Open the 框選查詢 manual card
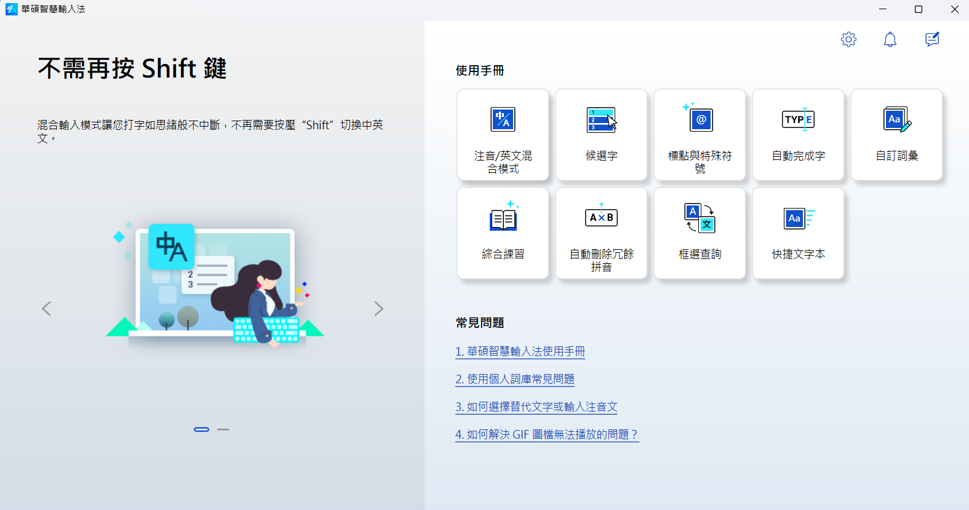The height and width of the screenshot is (510, 969). (700, 233)
